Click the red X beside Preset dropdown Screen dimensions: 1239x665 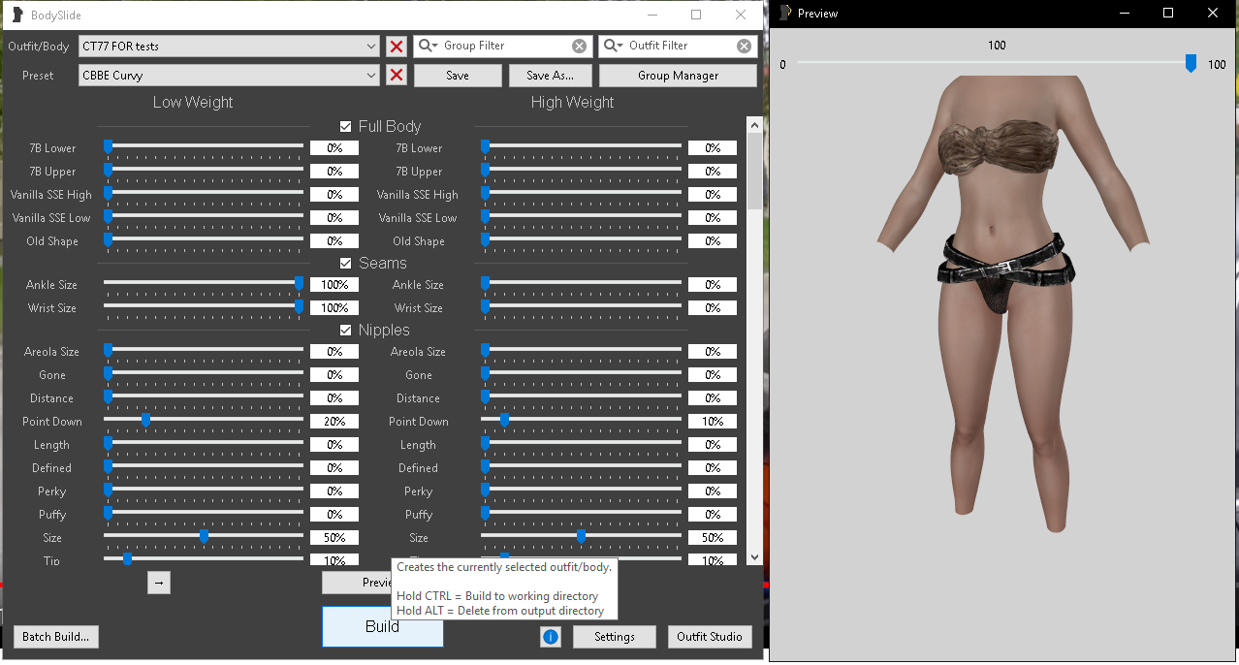[x=396, y=76]
